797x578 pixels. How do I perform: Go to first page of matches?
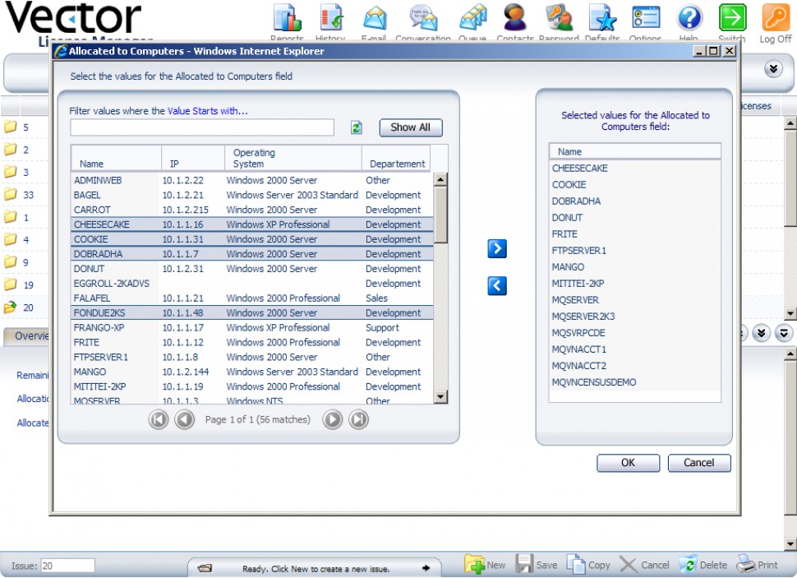159,420
